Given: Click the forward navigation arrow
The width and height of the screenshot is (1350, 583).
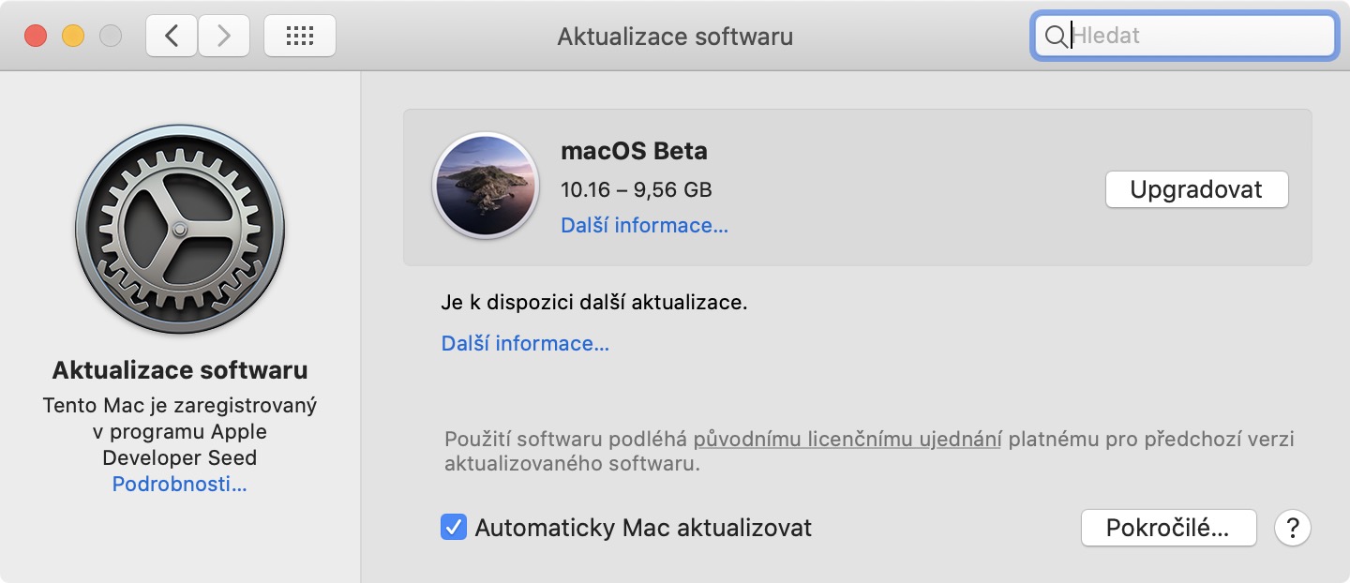Looking at the screenshot, I should [223, 37].
